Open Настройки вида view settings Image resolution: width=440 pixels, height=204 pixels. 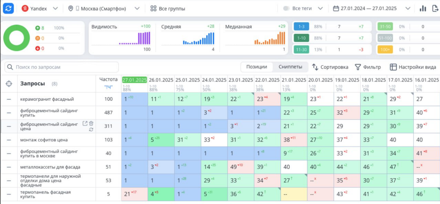413,67
